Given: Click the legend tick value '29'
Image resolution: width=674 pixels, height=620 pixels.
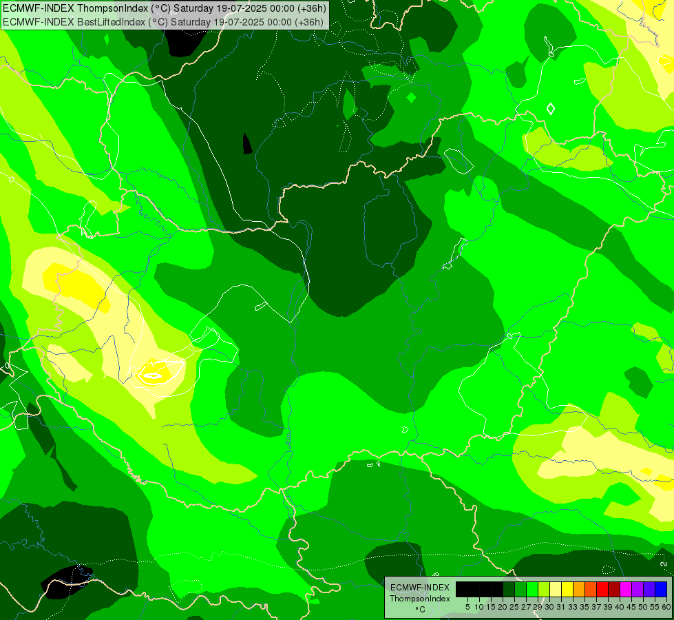Looking at the screenshot, I should pyautogui.click(x=538, y=607).
